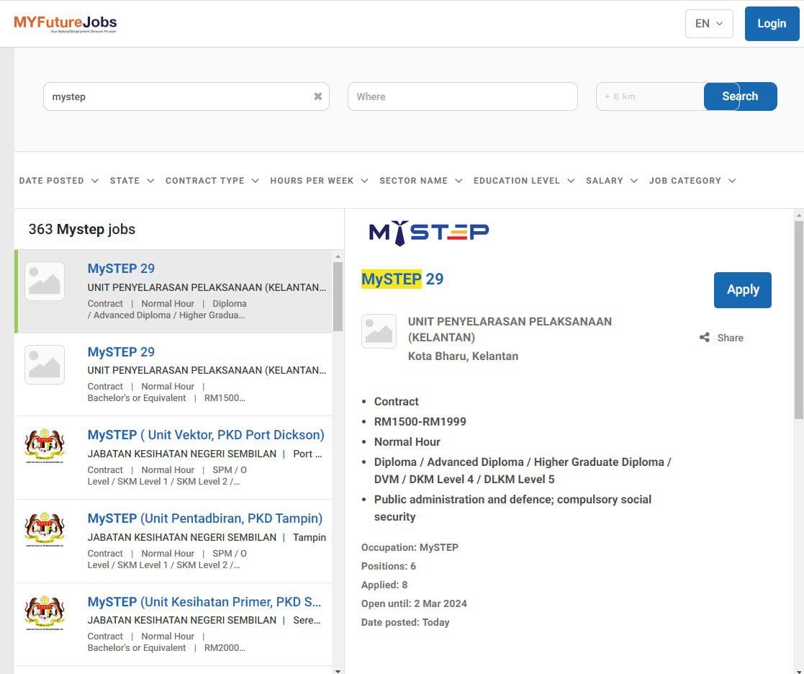Open the MySTEP (Unit Vektor, PKD Port Dickson) listing
The width and height of the screenshot is (804, 674).
(x=206, y=435)
